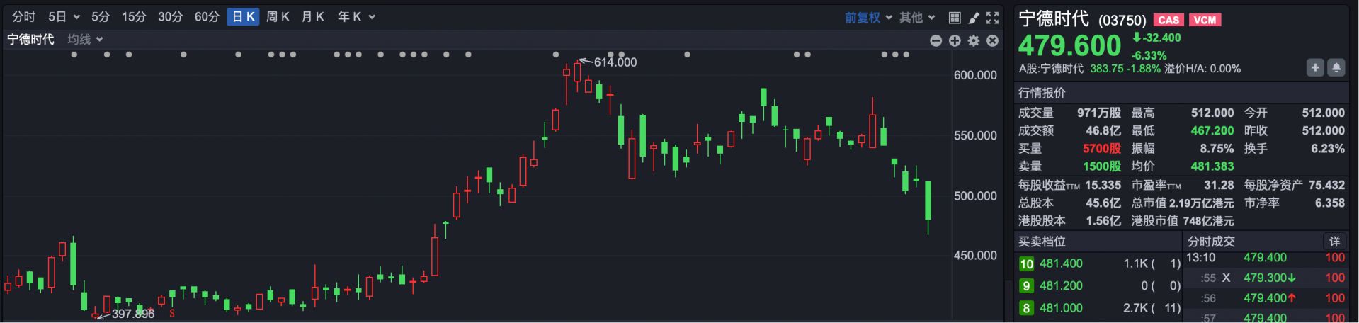The width and height of the screenshot is (1359, 323).
Task: Open the 其他 dropdown
Action: (917, 18)
